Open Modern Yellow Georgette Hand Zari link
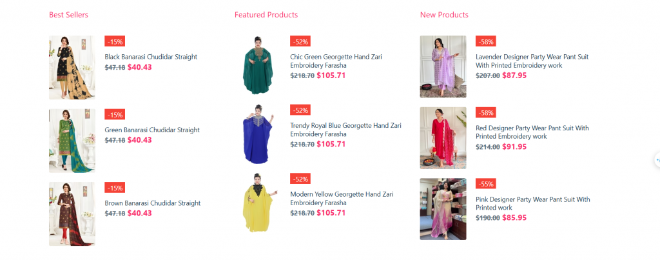Viewport: 660px width, 260px height. coord(342,199)
